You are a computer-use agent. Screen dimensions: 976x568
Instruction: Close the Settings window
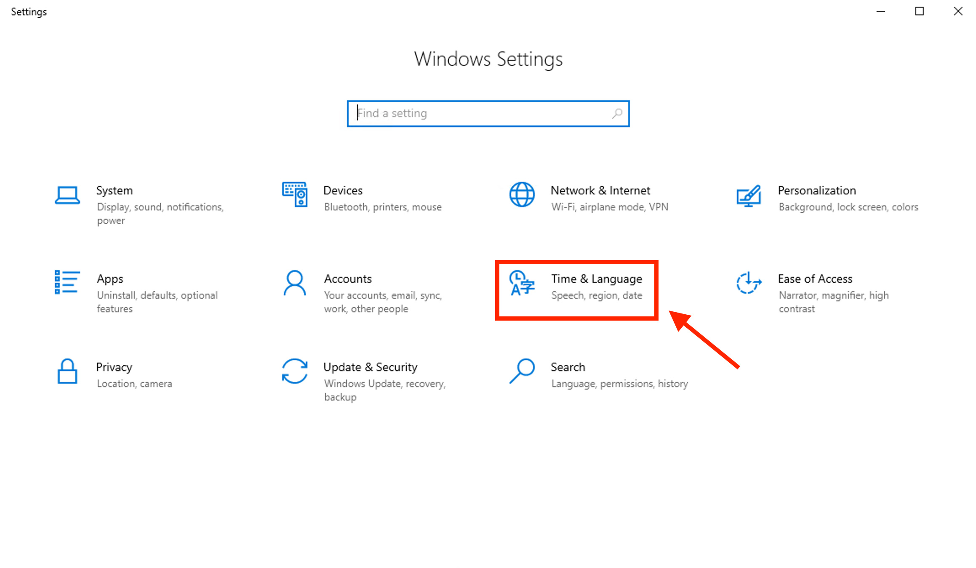click(x=958, y=11)
